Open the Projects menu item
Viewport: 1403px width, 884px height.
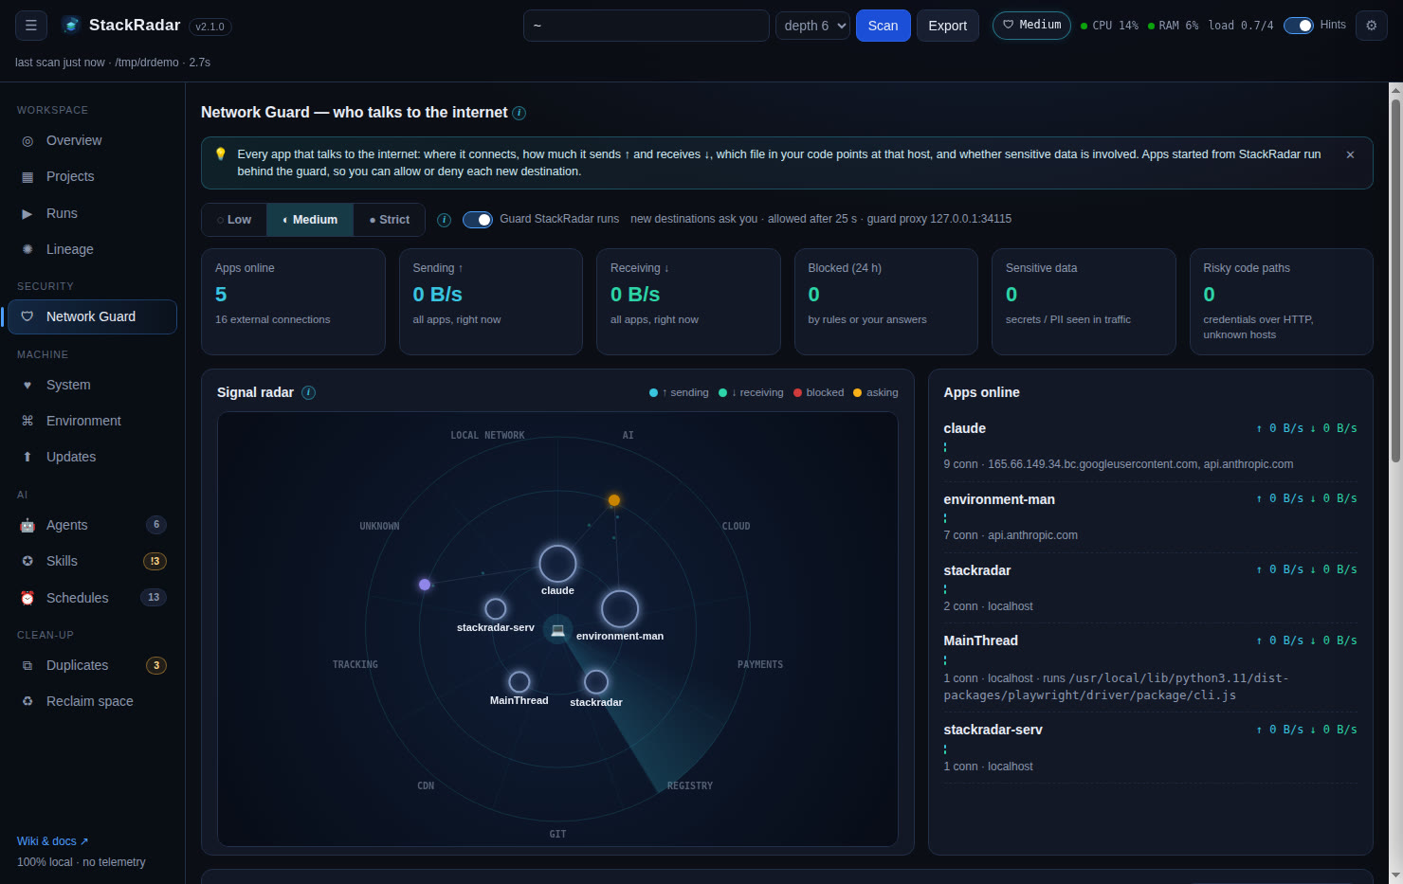point(92,176)
